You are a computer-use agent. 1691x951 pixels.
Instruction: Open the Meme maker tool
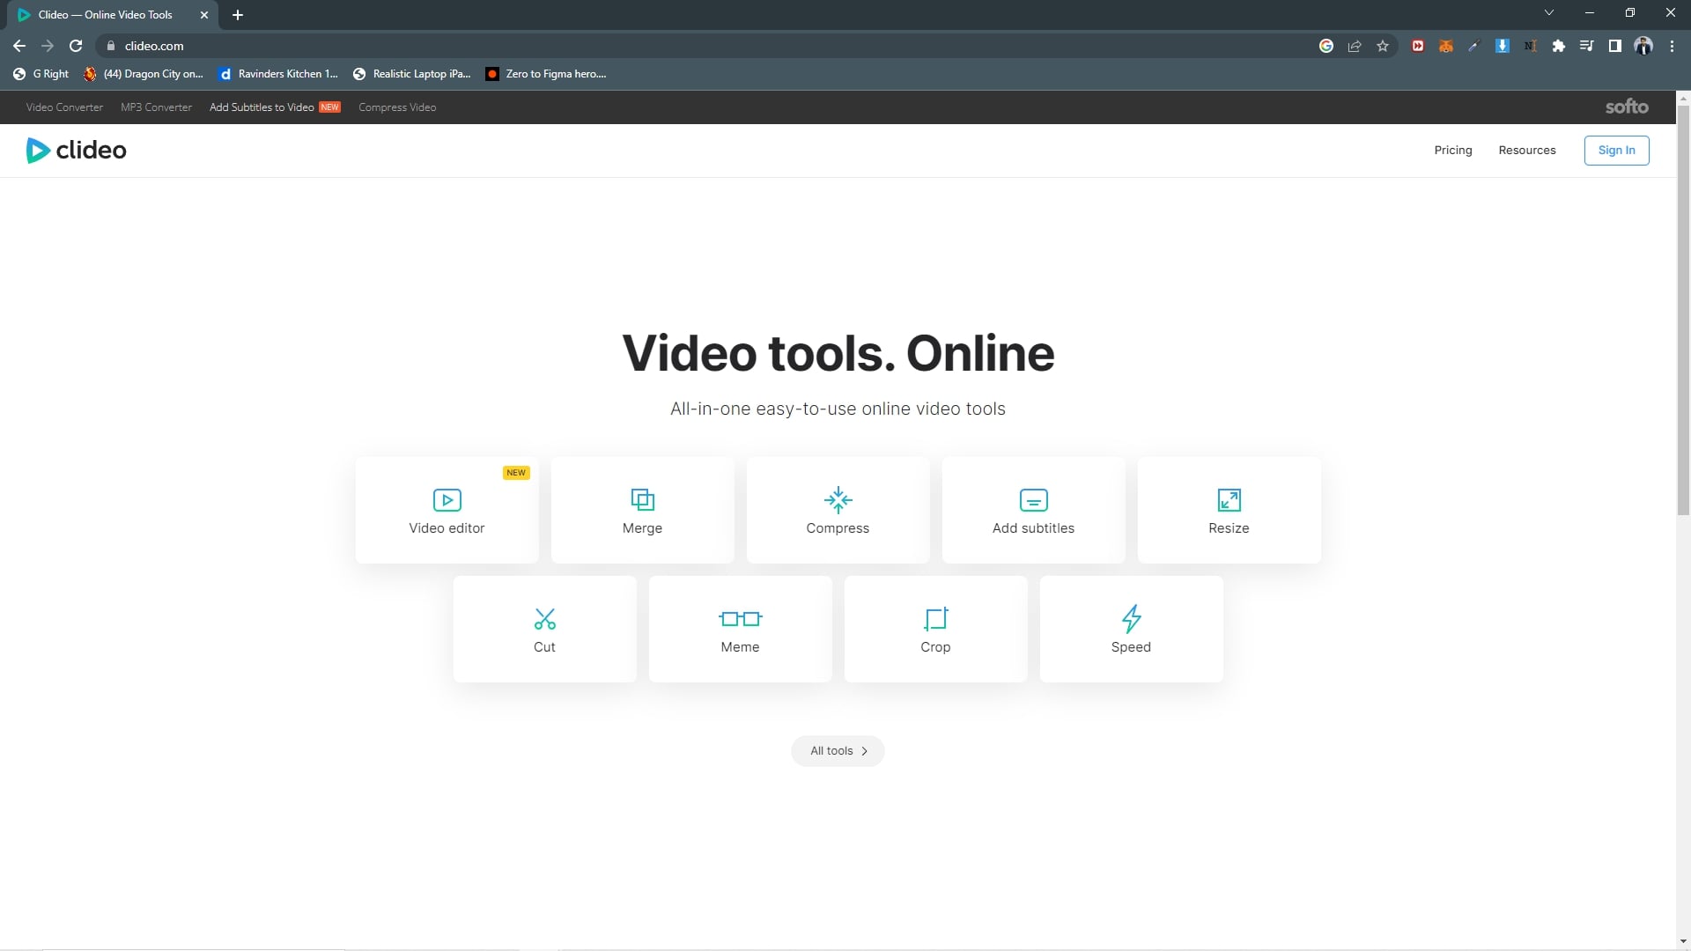click(740, 630)
